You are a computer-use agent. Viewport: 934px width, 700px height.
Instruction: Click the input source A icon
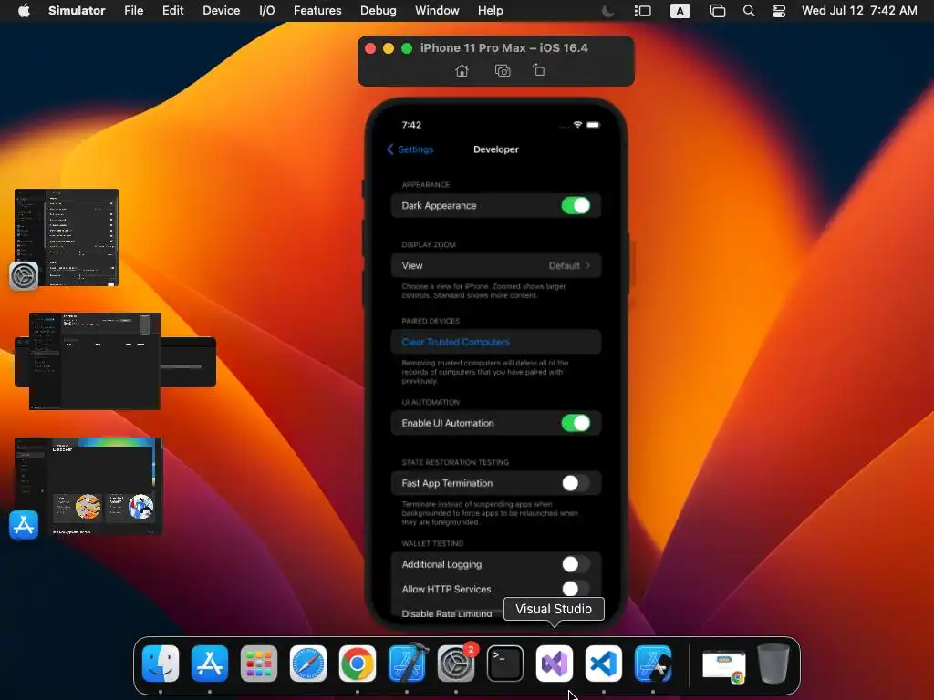pos(680,11)
